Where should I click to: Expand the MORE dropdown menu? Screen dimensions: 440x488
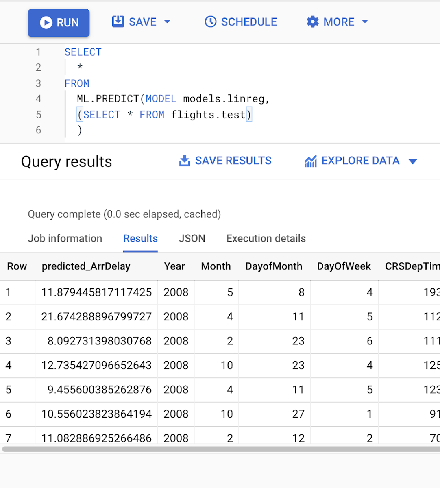tap(365, 22)
